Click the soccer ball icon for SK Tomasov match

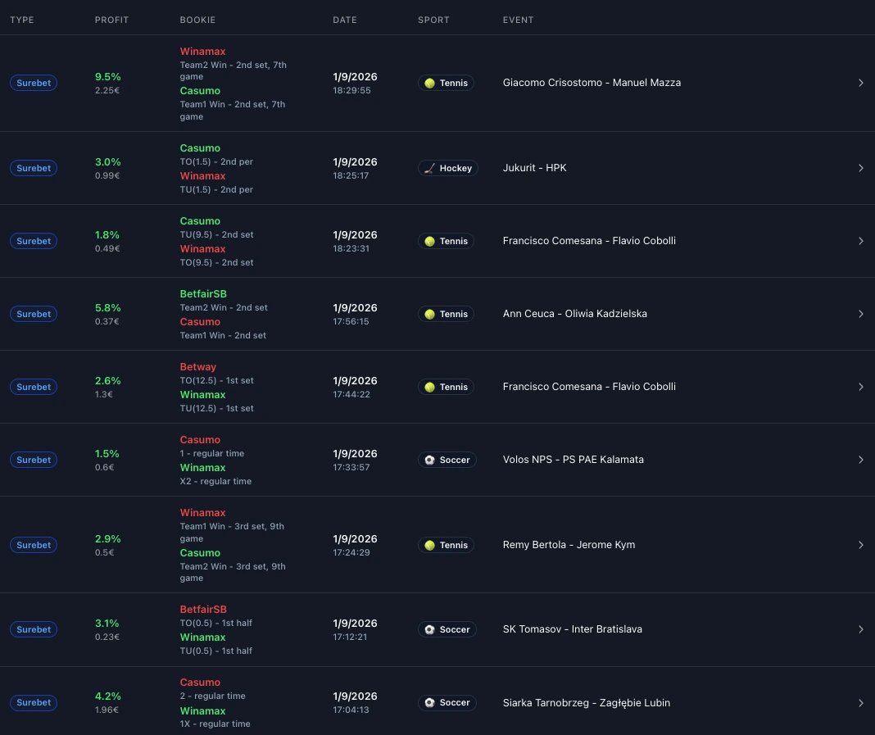429,629
